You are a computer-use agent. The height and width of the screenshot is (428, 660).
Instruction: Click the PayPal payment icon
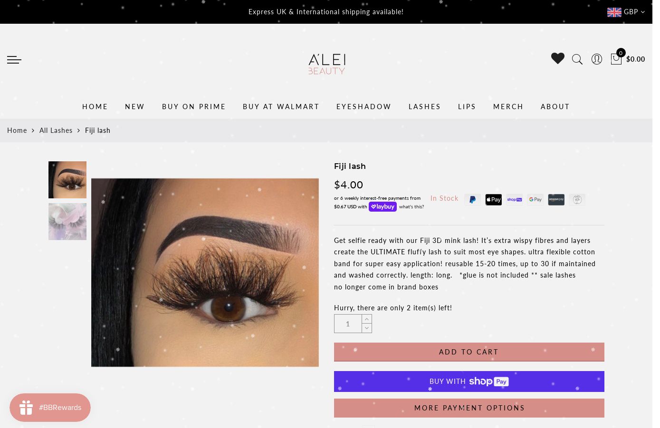coord(473,200)
